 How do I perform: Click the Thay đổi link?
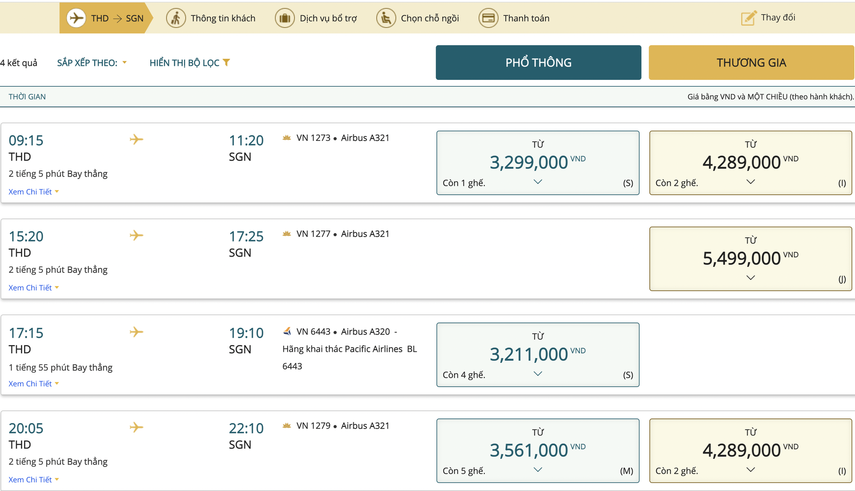click(x=778, y=18)
